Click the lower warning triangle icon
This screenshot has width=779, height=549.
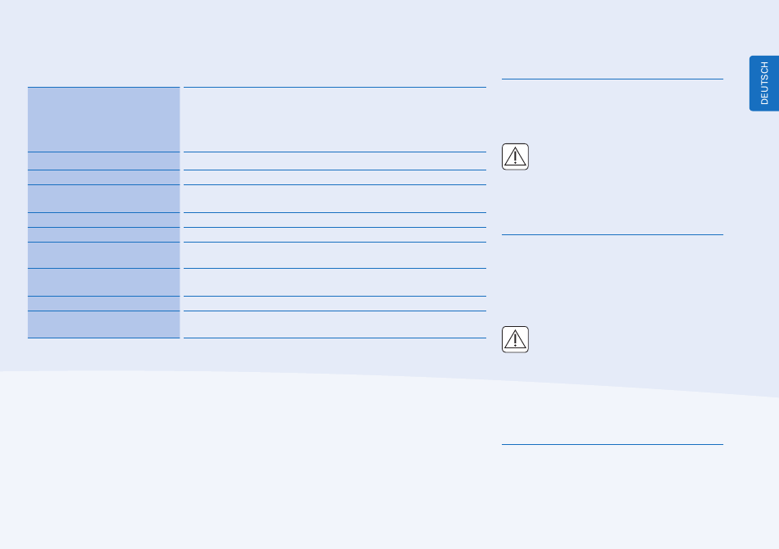[x=515, y=339]
